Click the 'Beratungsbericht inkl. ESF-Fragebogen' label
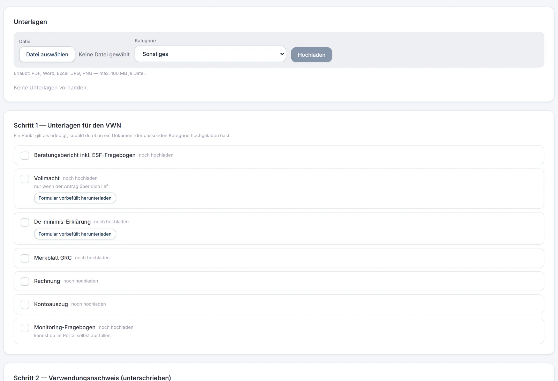Image resolution: width=558 pixels, height=381 pixels. (x=85, y=155)
